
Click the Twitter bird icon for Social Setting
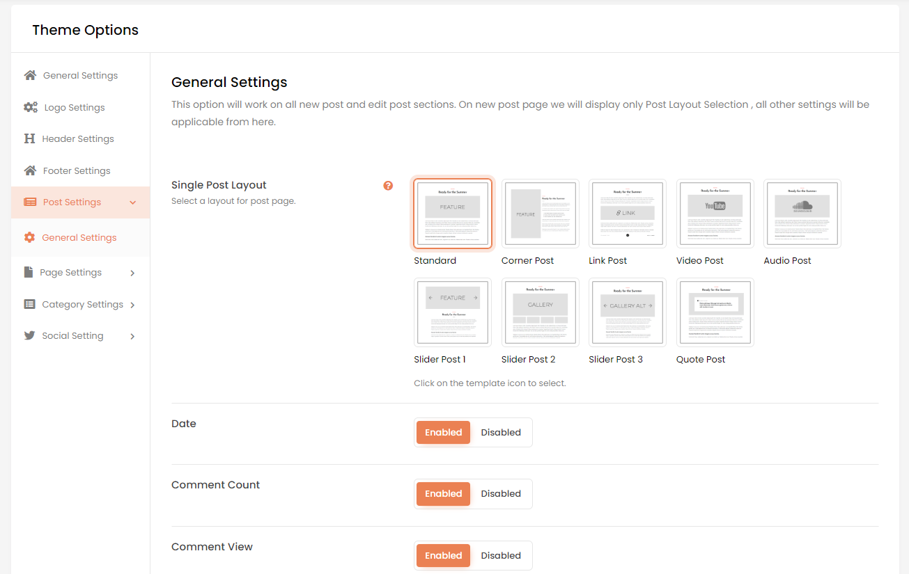29,335
